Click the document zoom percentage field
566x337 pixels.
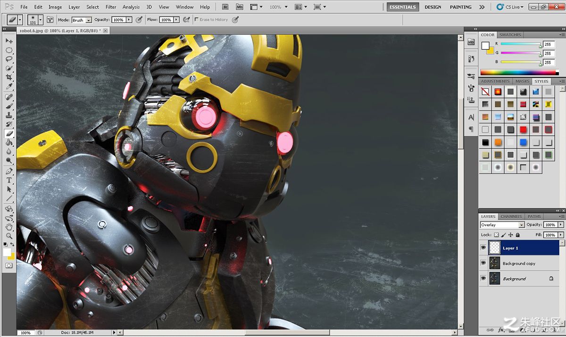(x=25, y=333)
